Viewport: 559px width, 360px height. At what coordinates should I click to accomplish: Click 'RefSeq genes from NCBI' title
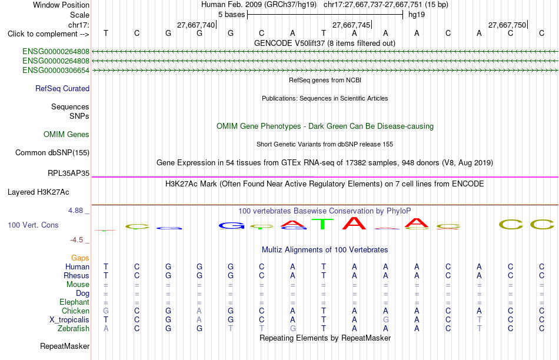[325, 80]
